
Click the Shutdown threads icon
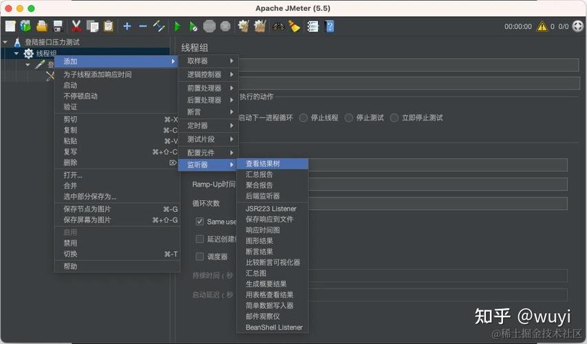point(225,26)
